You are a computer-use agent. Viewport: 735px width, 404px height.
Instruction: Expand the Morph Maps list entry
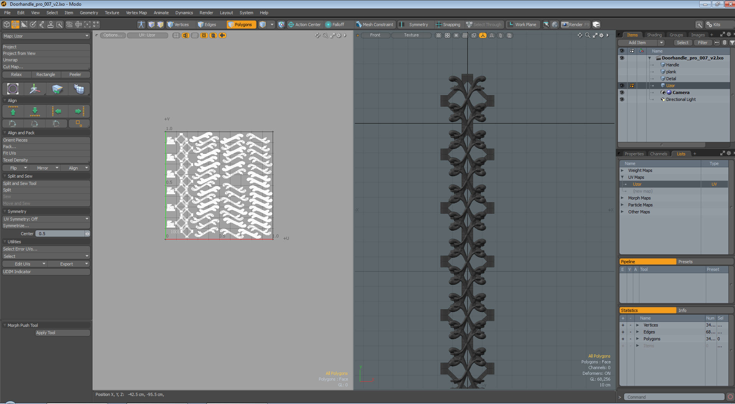pos(622,198)
